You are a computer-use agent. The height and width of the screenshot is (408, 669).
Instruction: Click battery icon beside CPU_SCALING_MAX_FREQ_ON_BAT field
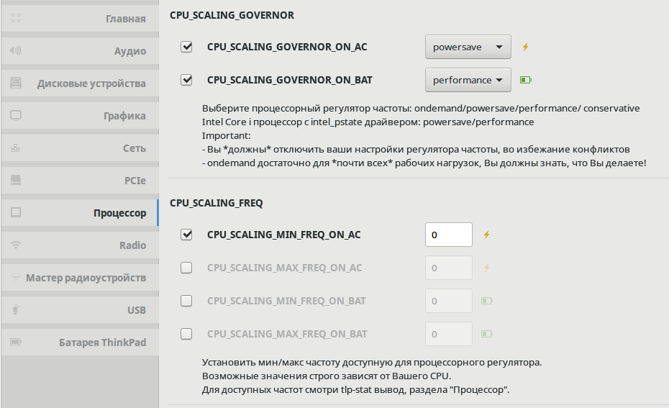pos(487,334)
